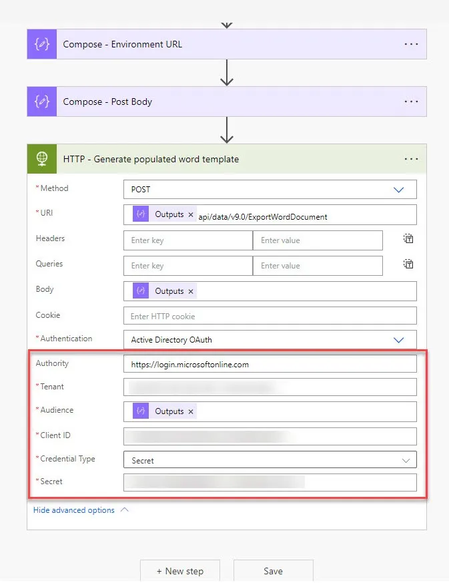Image resolution: width=449 pixels, height=583 pixels.
Task: Click the Authority input field
Action: tap(270, 364)
